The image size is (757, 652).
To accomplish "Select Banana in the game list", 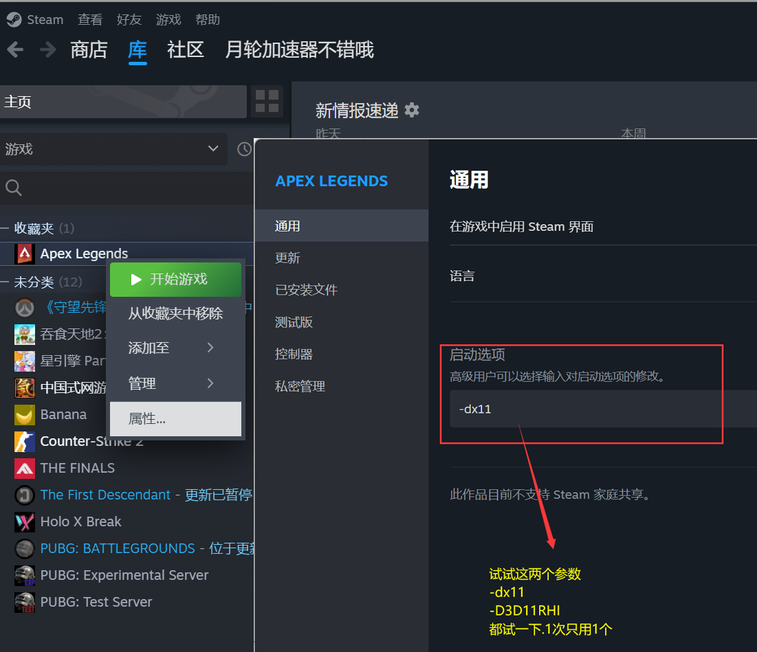I will point(63,415).
